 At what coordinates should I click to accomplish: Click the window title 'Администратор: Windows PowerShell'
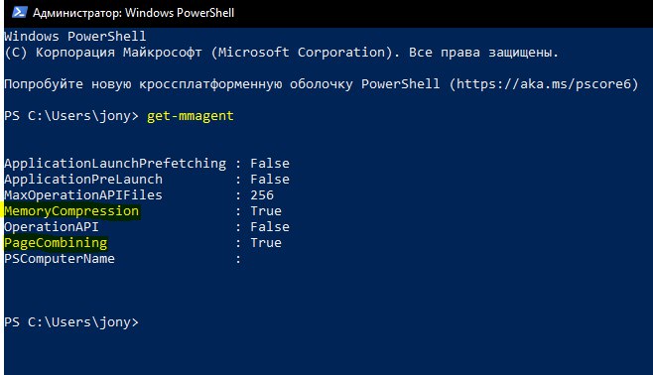pyautogui.click(x=133, y=13)
